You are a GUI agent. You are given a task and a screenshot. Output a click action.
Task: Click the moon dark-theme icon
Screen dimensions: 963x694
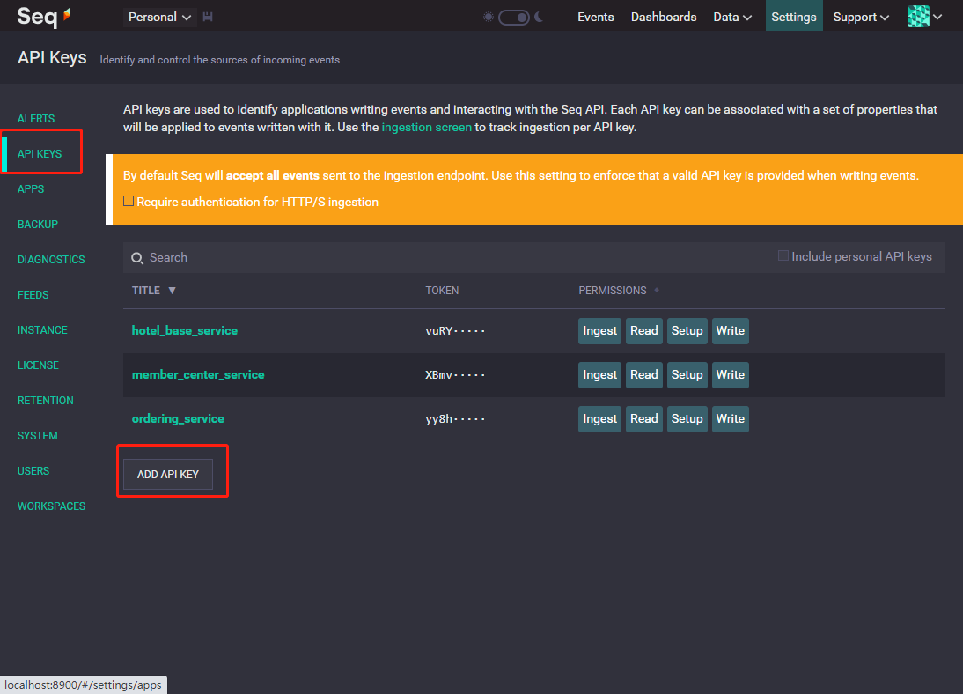[539, 18]
